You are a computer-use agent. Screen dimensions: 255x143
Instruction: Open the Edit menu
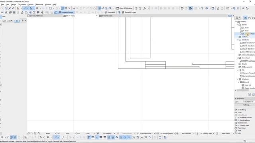point(2,4)
